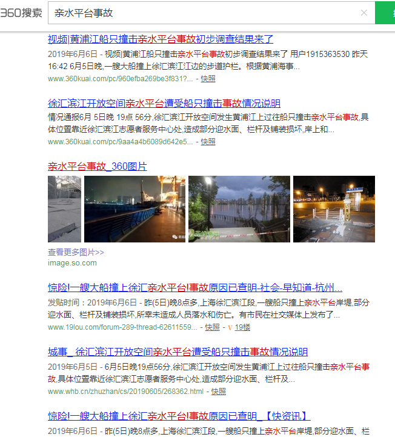Click the 19楼 link
The width and height of the screenshot is (395, 437).
coord(242,327)
